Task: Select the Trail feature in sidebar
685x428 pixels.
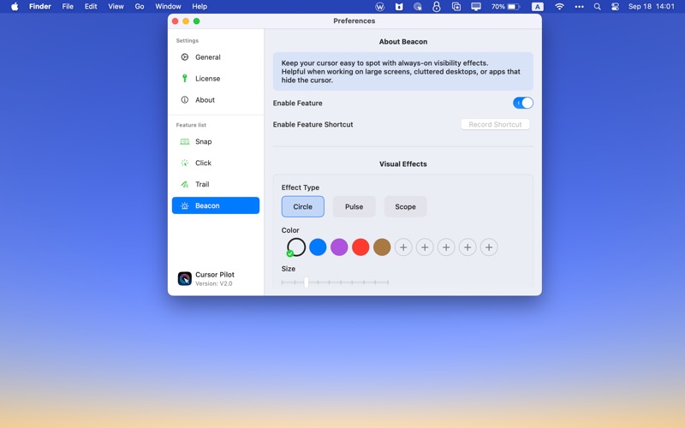Action: point(216,184)
